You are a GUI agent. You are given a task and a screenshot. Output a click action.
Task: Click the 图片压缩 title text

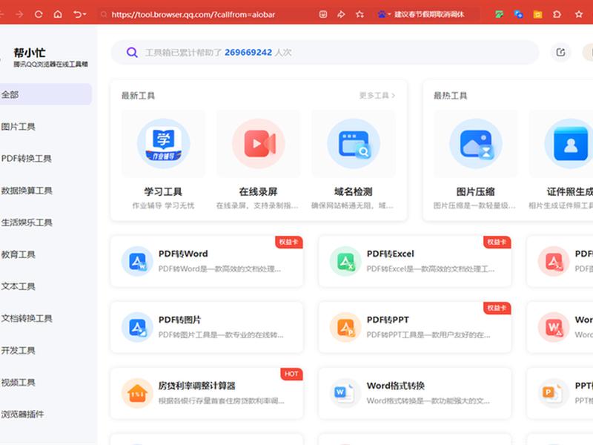(x=476, y=191)
